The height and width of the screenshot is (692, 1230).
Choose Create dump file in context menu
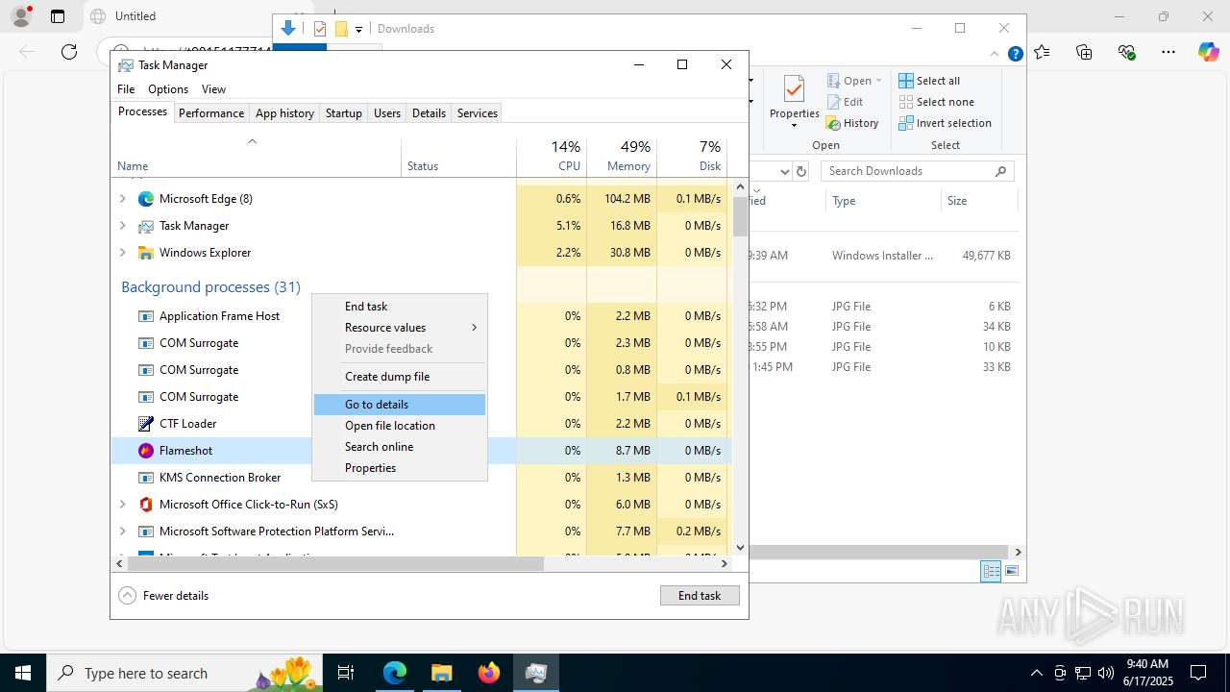pos(400,377)
